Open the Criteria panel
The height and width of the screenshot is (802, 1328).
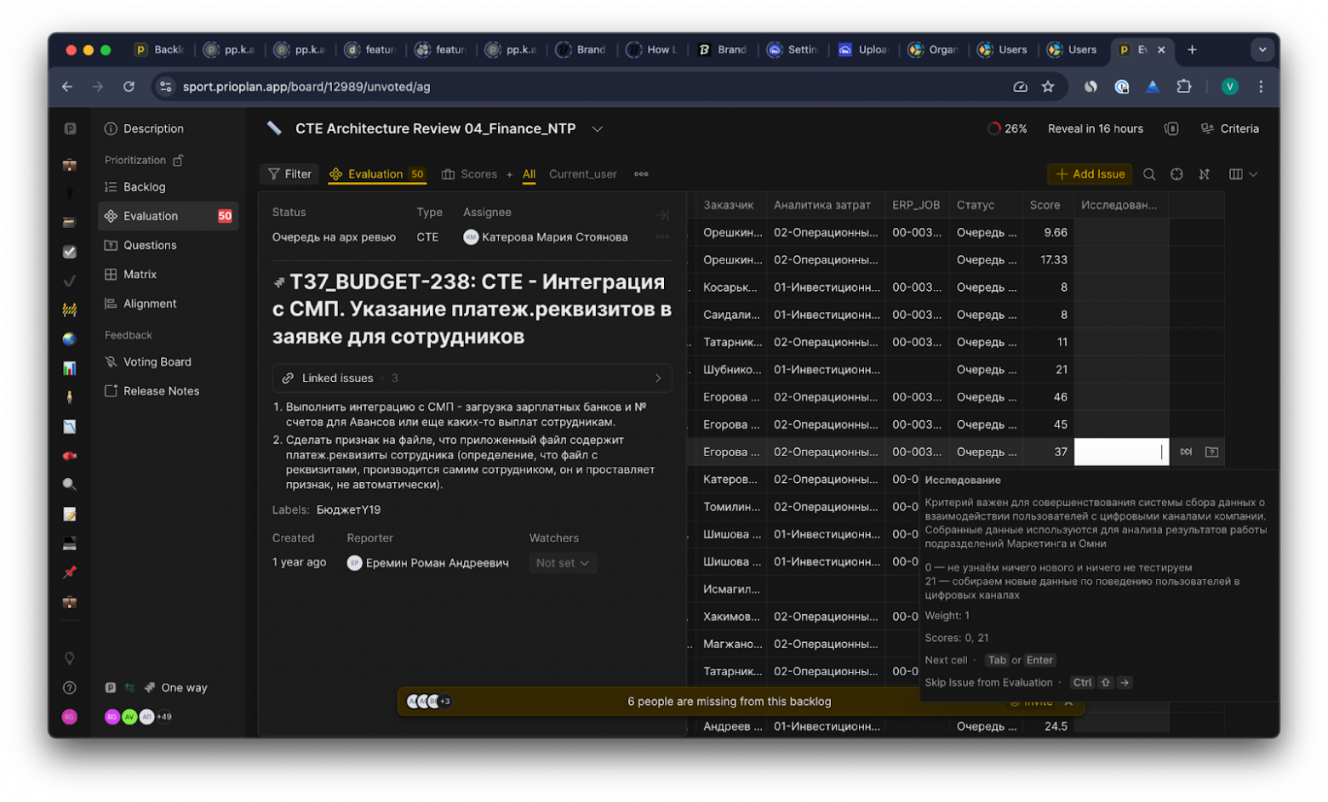pyautogui.click(x=1229, y=128)
